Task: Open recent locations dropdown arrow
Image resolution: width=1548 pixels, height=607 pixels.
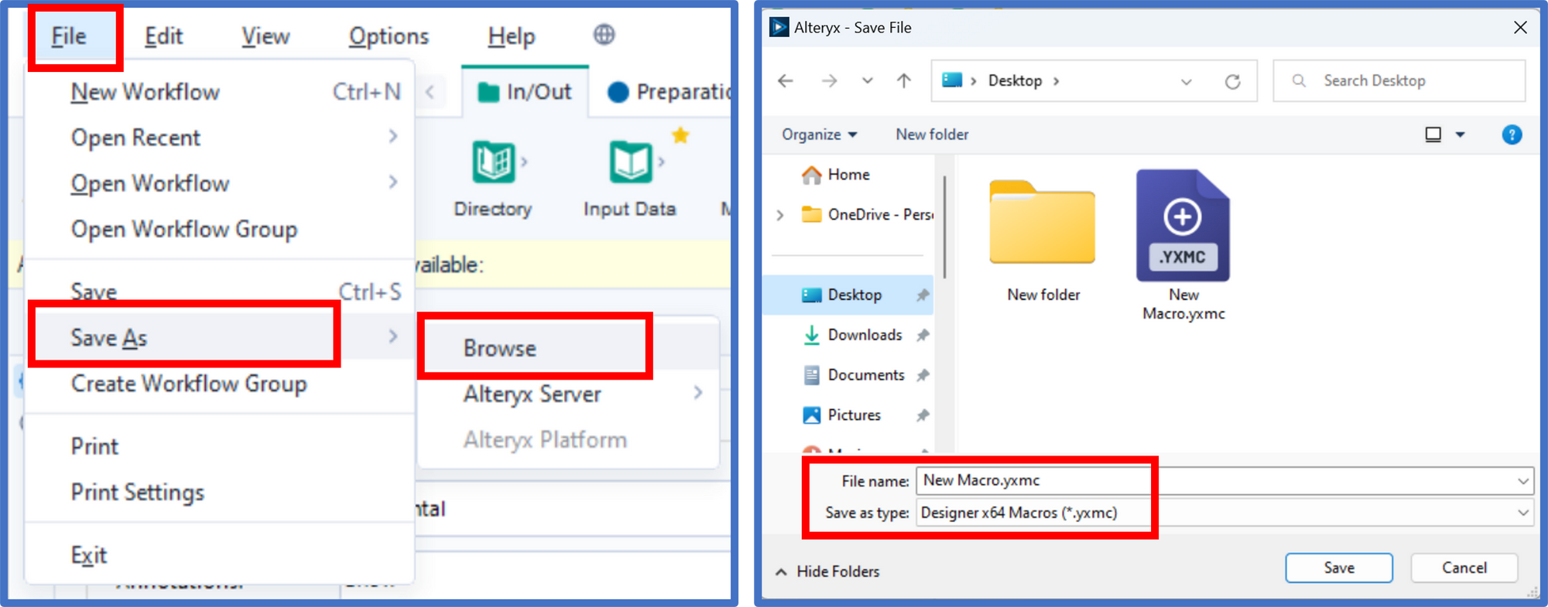Action: (x=868, y=80)
